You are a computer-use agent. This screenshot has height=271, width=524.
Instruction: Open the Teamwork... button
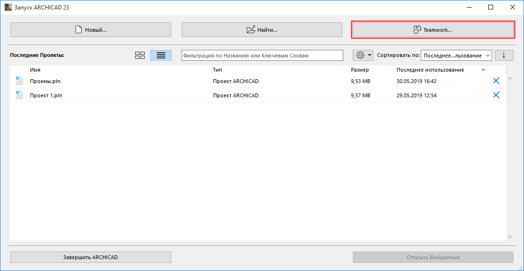(x=433, y=30)
